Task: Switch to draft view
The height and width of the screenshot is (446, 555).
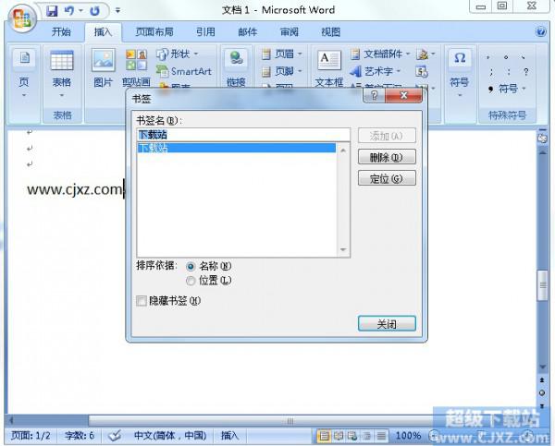Action: tap(381, 436)
